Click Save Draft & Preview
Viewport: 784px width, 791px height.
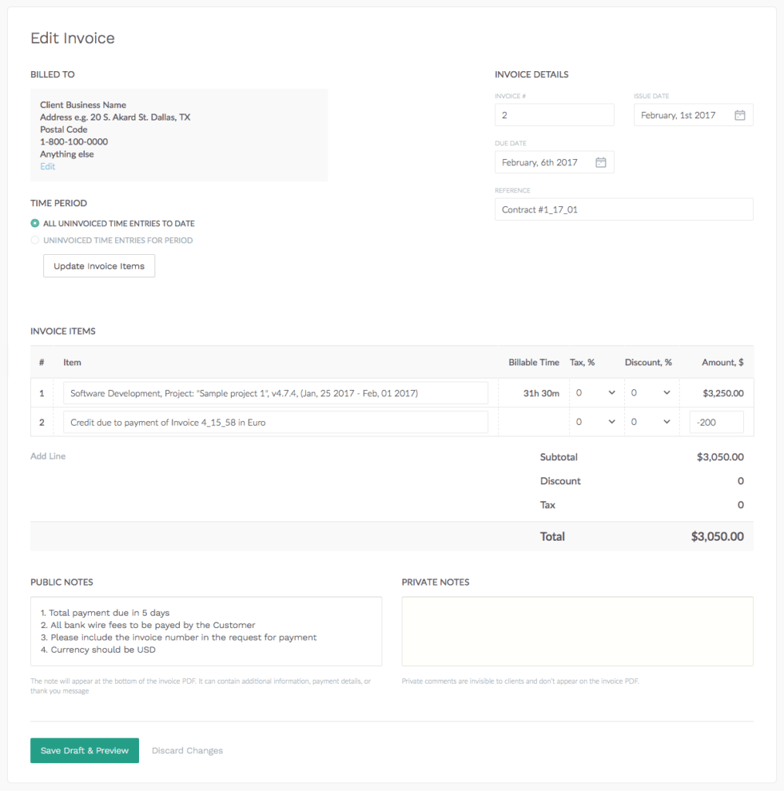click(x=84, y=750)
